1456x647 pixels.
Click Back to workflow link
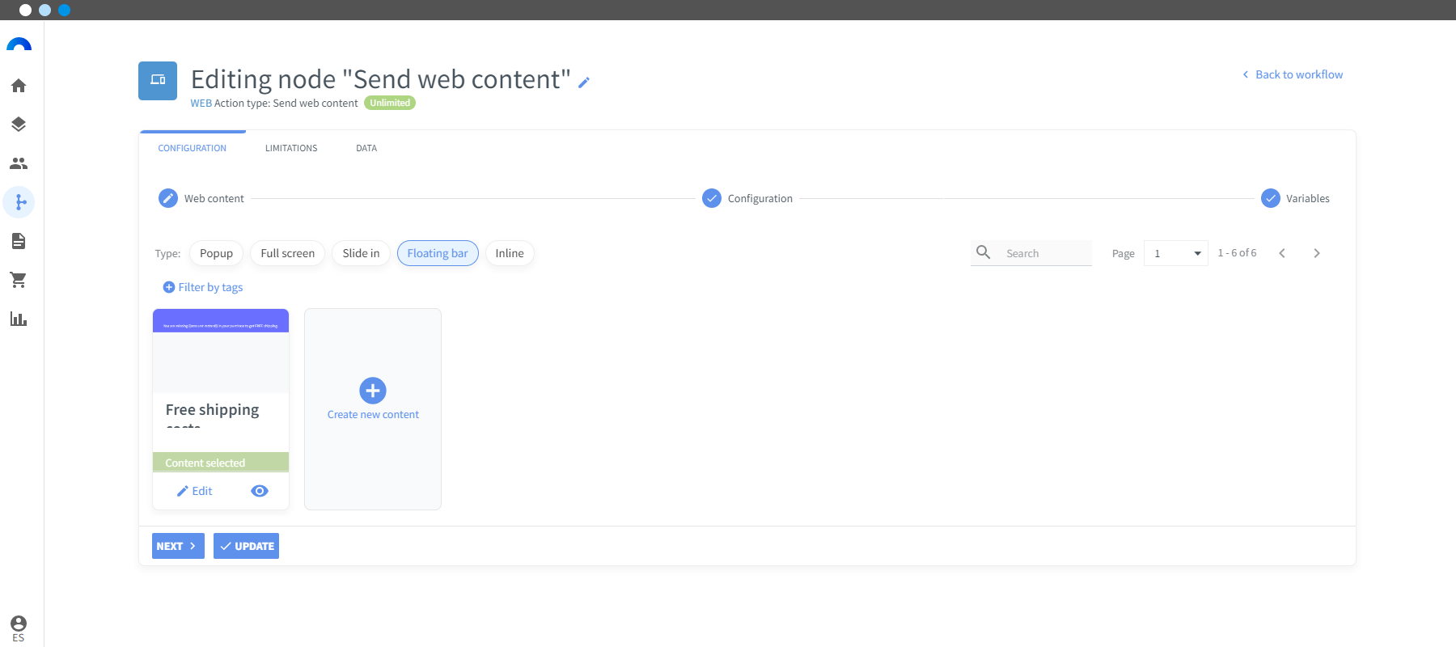(x=1293, y=74)
